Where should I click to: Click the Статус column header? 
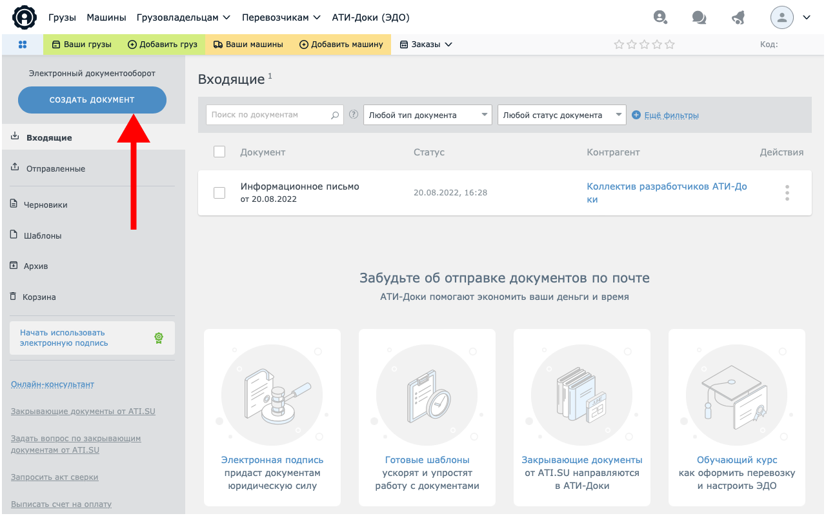point(429,152)
